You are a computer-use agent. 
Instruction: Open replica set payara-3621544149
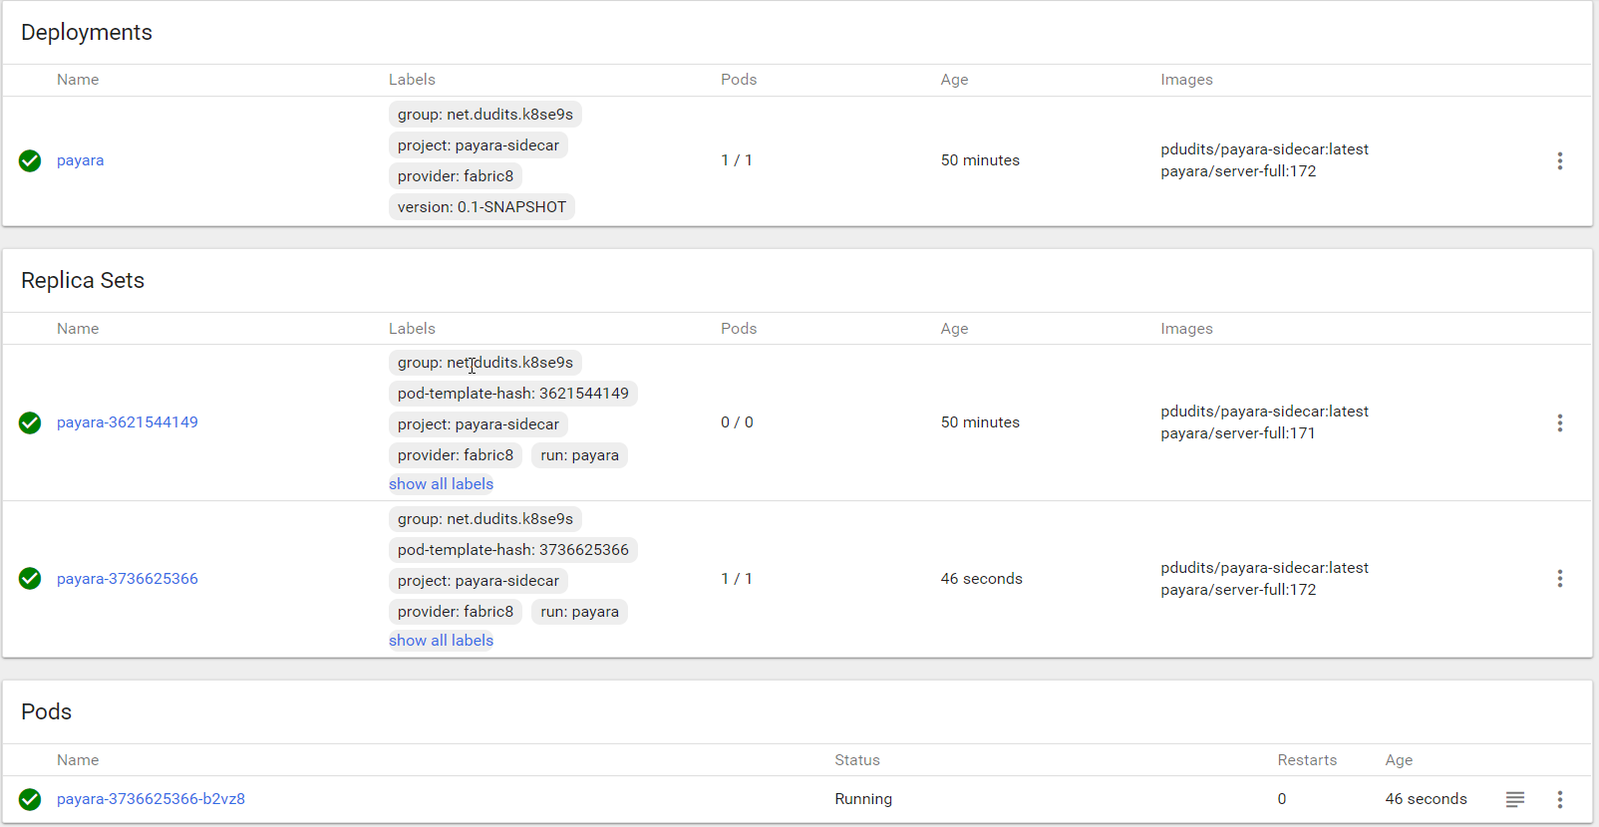tap(128, 422)
